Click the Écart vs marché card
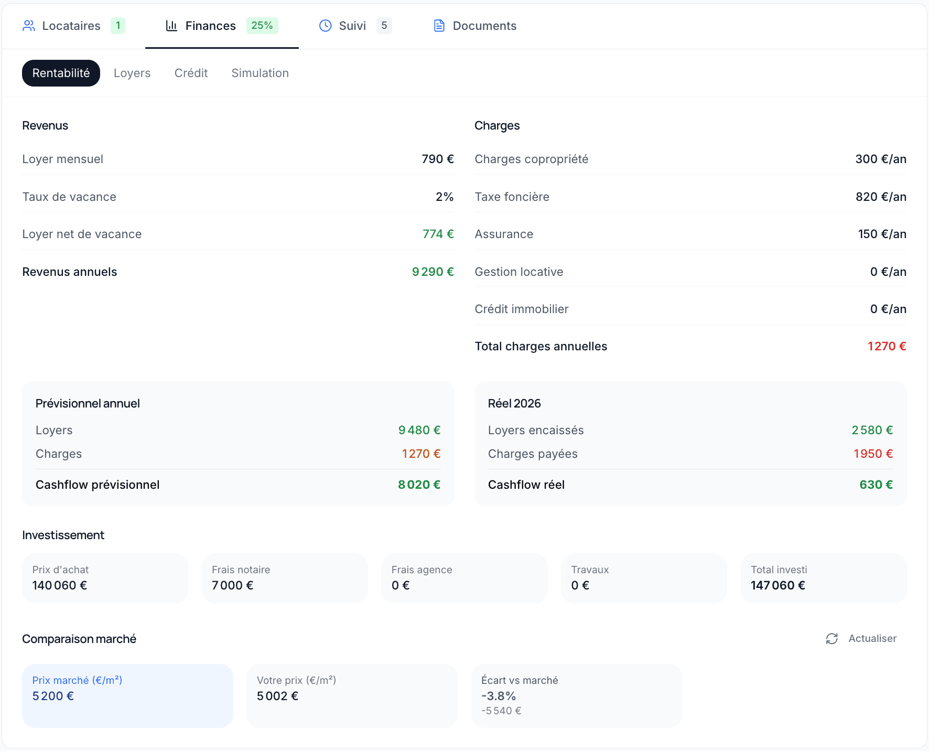Image resolution: width=929 pixels, height=751 pixels. pos(577,696)
